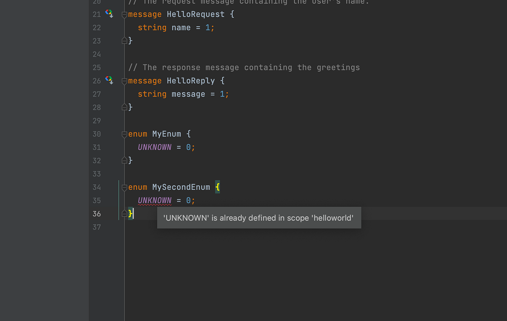The width and height of the screenshot is (507, 321).
Task: Click the highlighted opening brace on line 34
Action: [x=217, y=187]
